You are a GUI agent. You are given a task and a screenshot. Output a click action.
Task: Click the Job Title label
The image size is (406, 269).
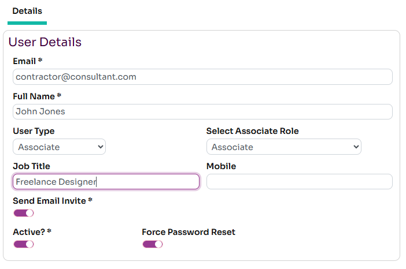pyautogui.click(x=31, y=166)
